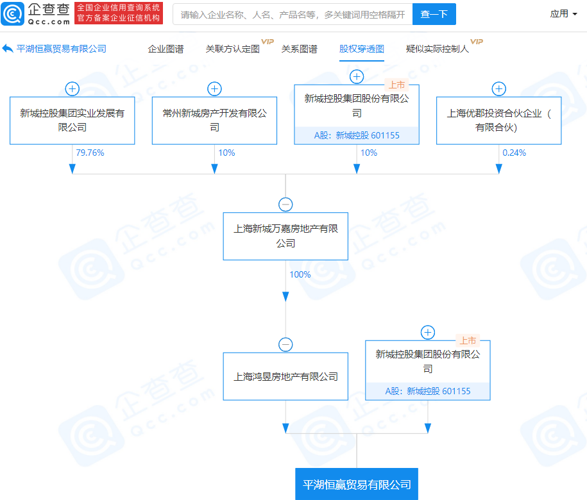Click the back arrow beside 平湖恒赢贸易有限公司
587x500 pixels.
tap(8, 49)
